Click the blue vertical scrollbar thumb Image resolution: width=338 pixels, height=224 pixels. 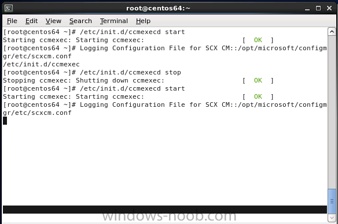[x=332, y=201]
